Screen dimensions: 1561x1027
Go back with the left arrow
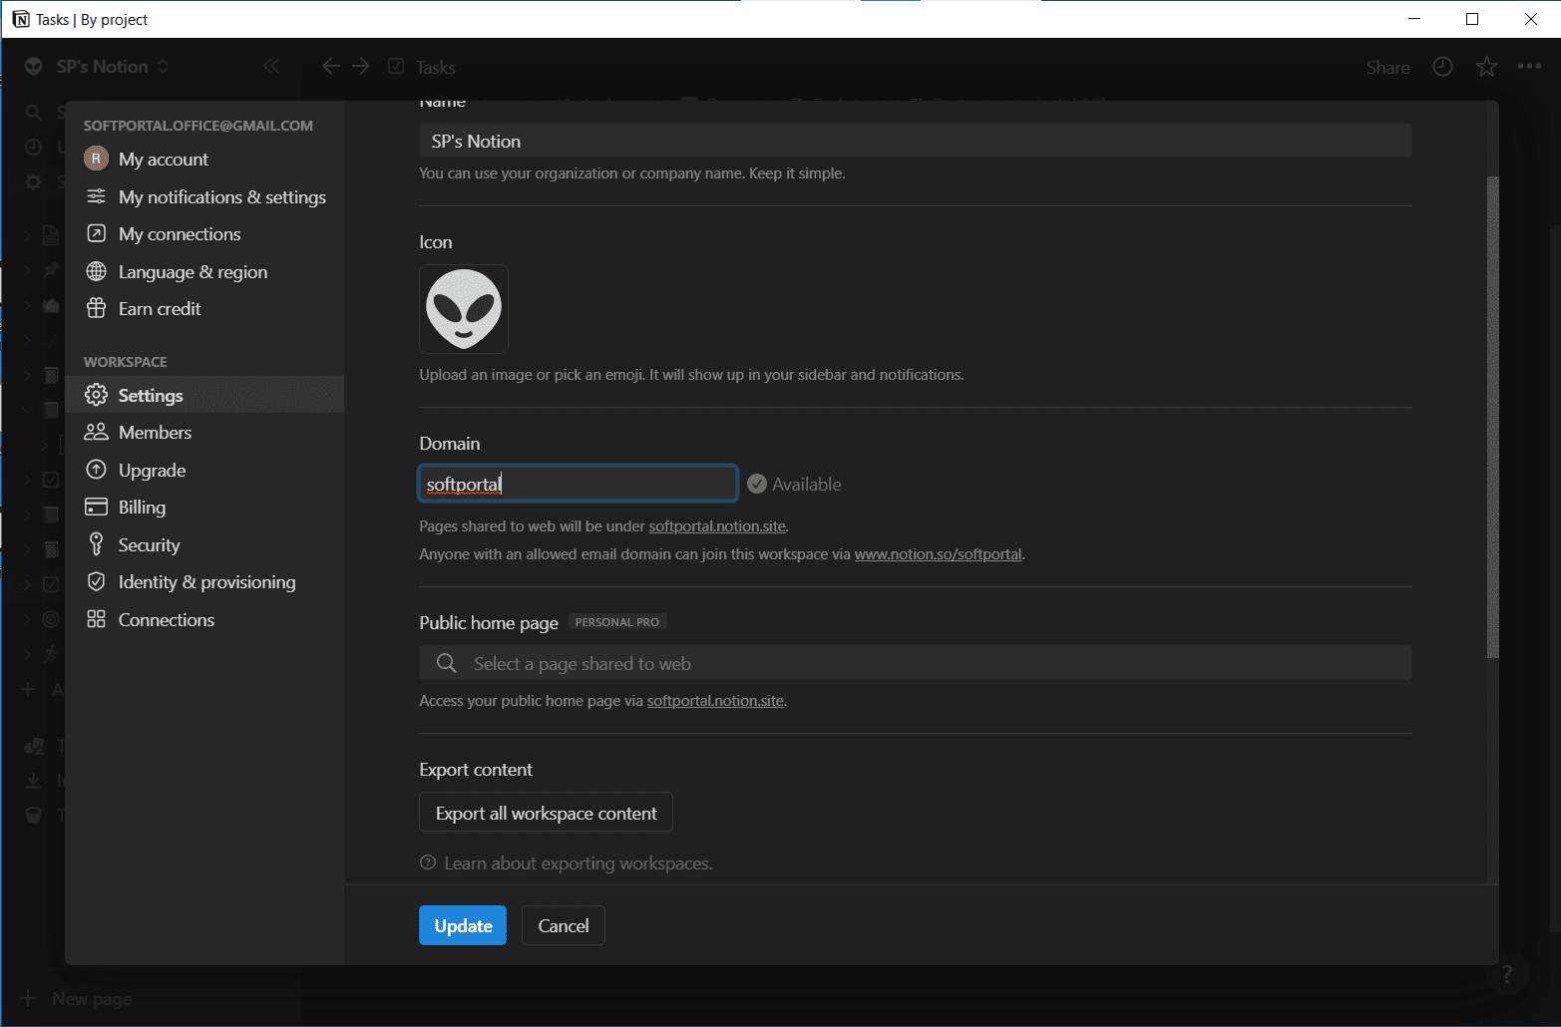click(x=331, y=67)
